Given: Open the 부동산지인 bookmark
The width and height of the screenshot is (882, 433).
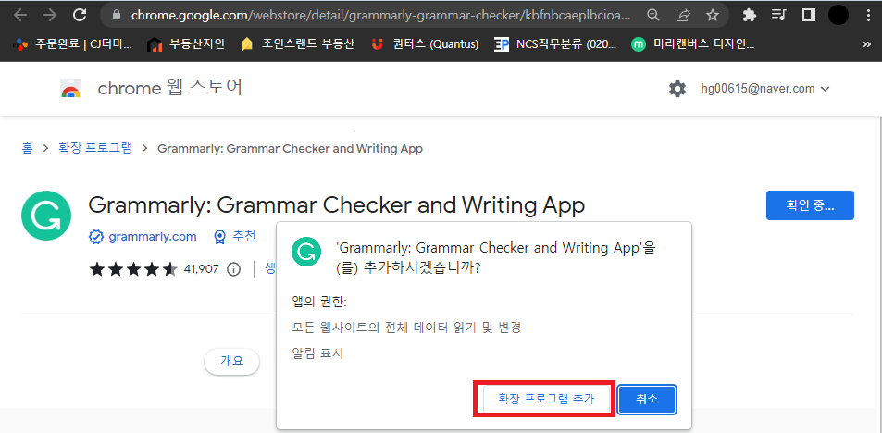Looking at the screenshot, I should coord(186,44).
